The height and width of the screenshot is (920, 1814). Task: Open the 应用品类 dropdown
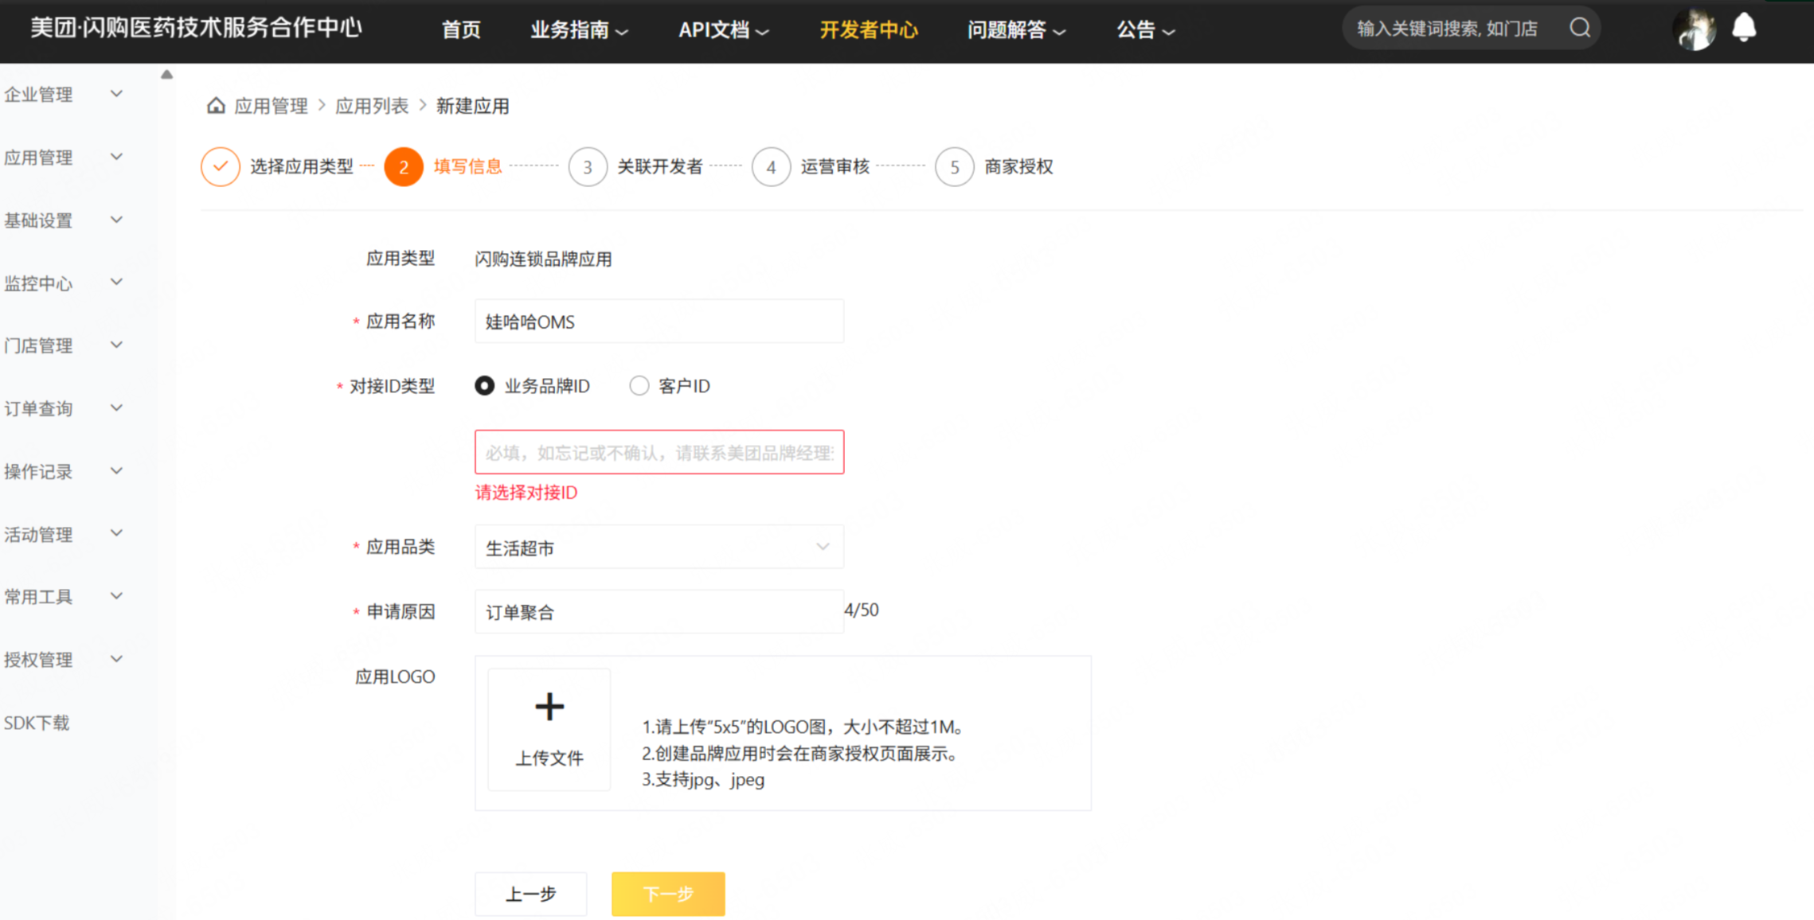pos(659,548)
